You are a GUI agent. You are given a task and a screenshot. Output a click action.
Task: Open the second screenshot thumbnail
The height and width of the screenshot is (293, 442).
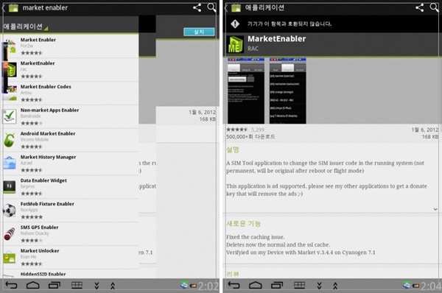pos(287,91)
